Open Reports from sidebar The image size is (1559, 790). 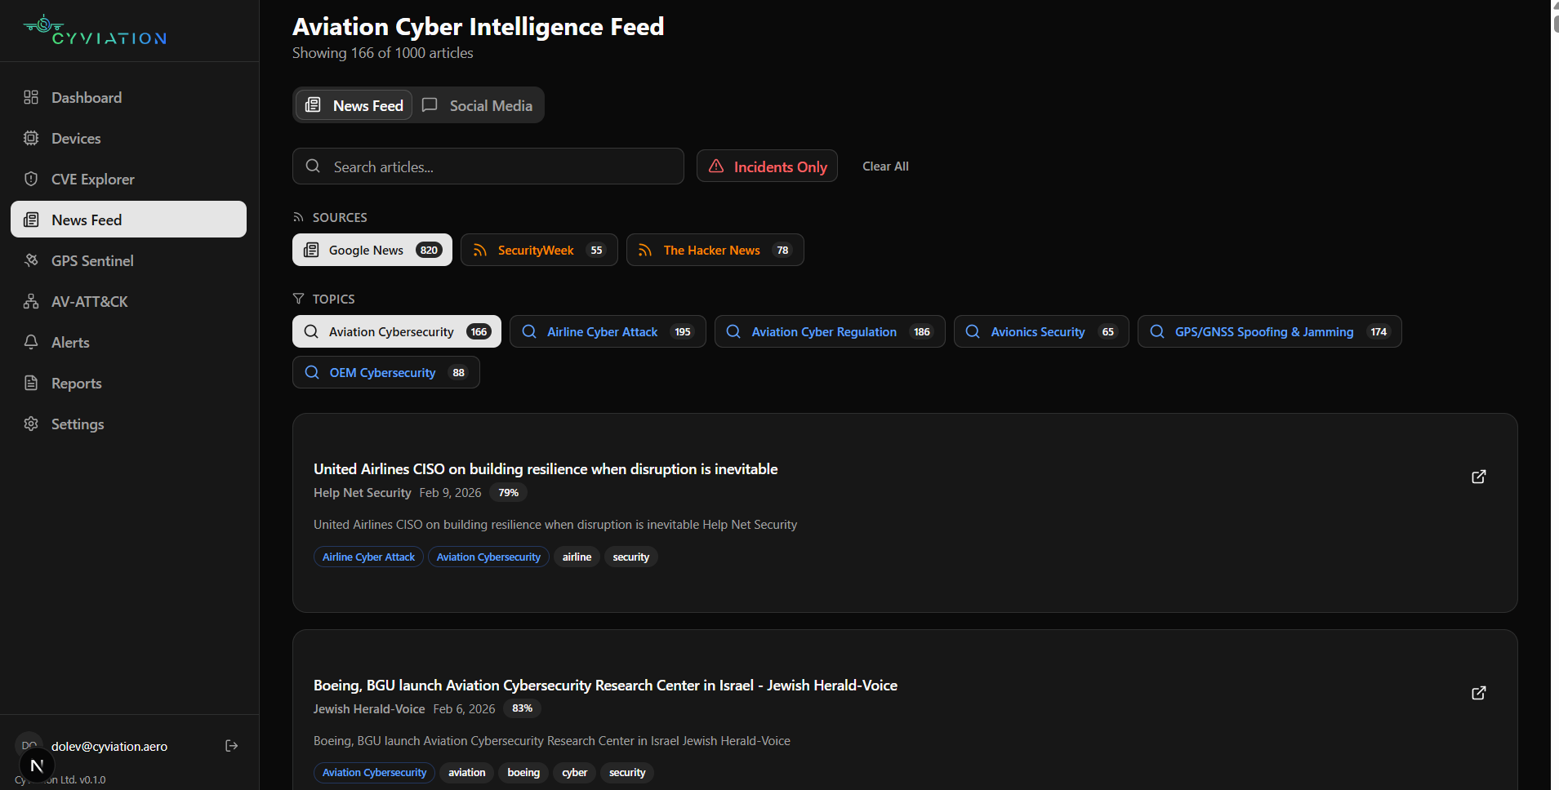click(x=128, y=383)
